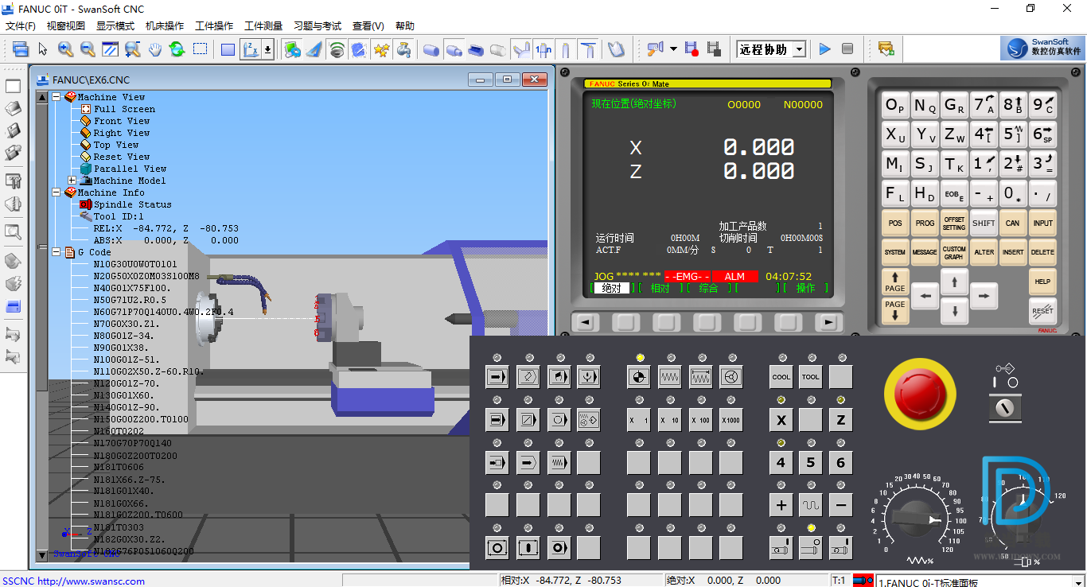1087x587 pixels.
Task: Click the blue play button in toolbar
Action: [x=824, y=49]
